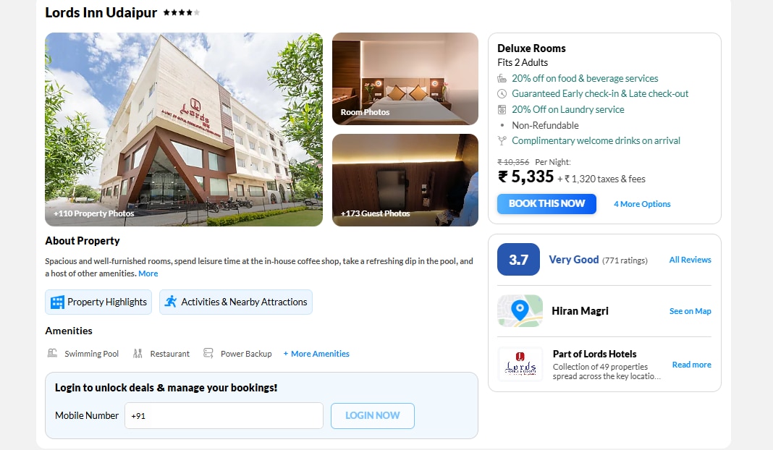Click the Swimming Pool amenity icon
The width and height of the screenshot is (773, 450).
[52, 353]
